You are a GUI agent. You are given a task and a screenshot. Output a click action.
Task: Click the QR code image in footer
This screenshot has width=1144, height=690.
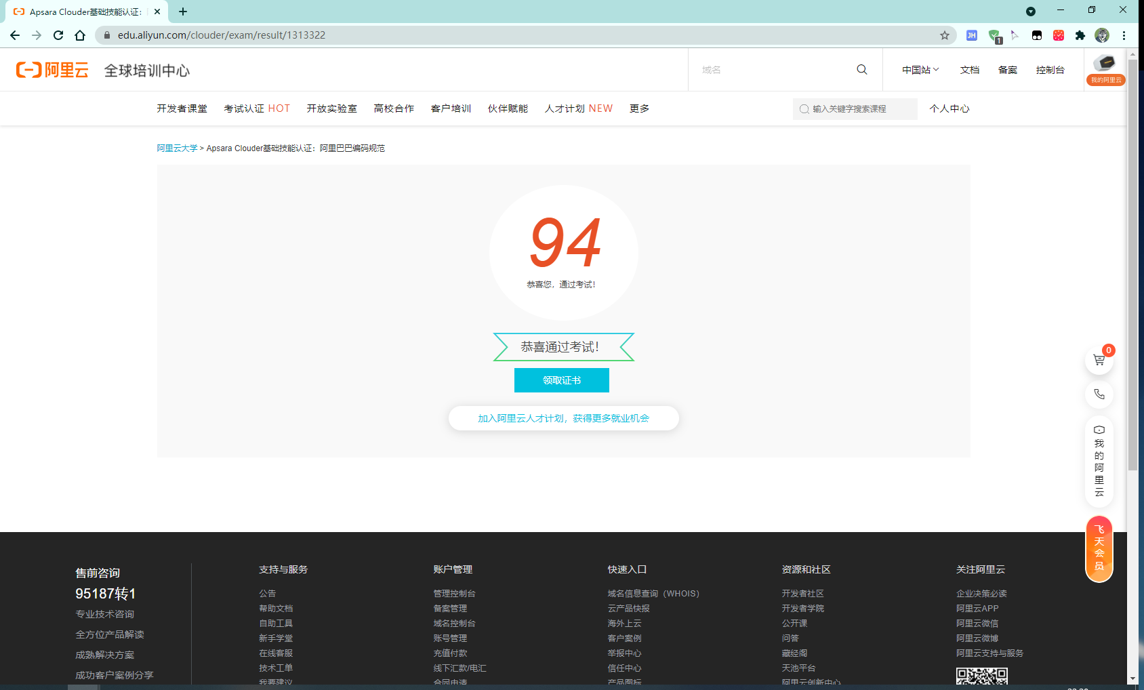click(x=981, y=676)
